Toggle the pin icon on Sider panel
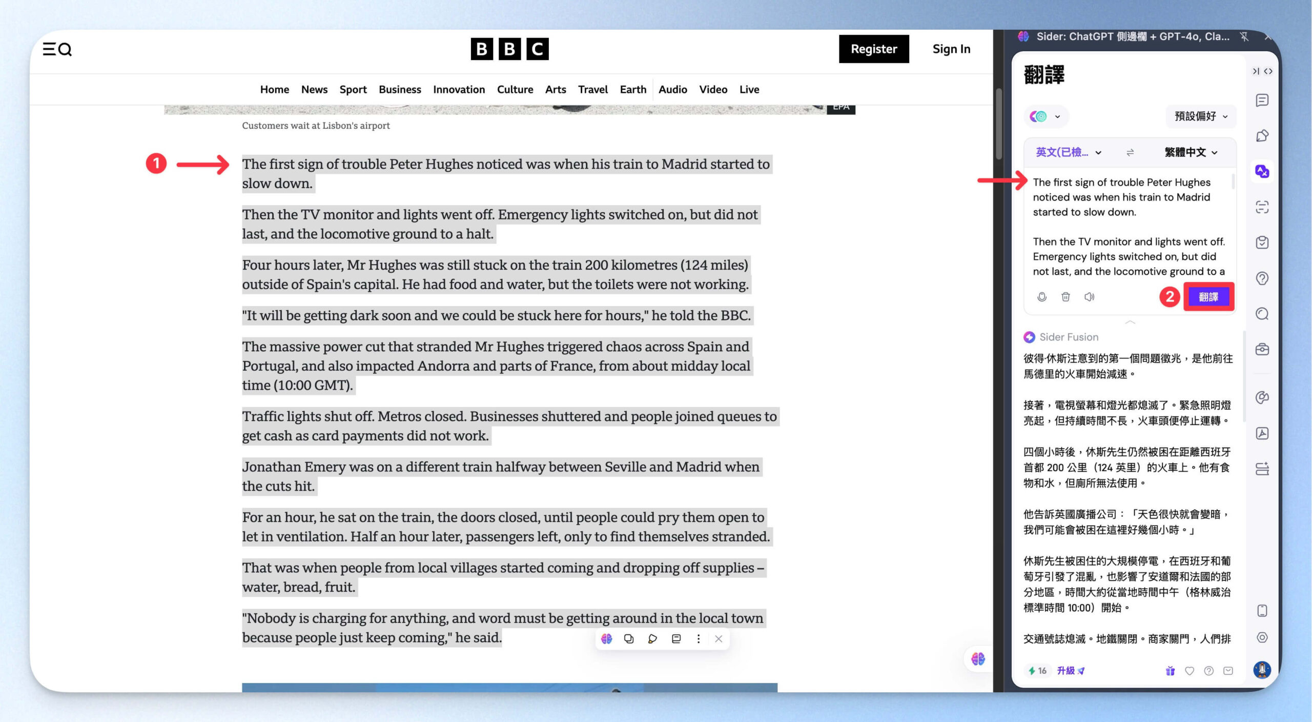This screenshot has width=1312, height=722. tap(1244, 36)
